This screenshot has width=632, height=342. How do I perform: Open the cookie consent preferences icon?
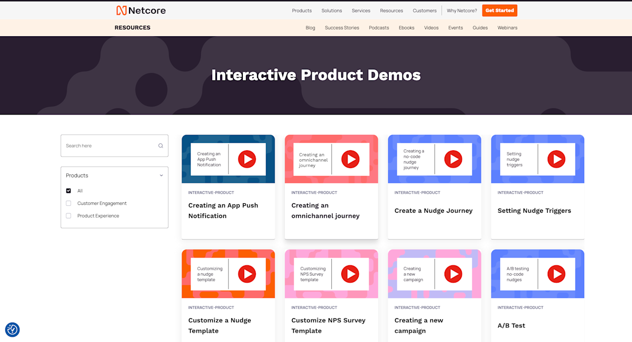point(12,329)
